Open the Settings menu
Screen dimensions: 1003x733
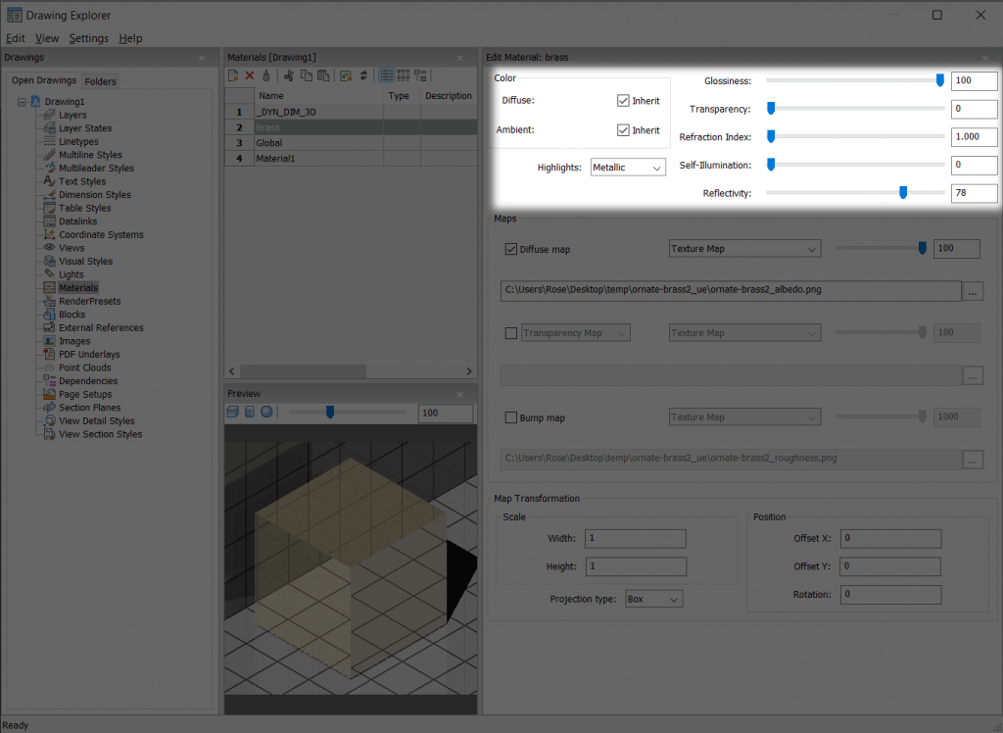click(x=86, y=38)
